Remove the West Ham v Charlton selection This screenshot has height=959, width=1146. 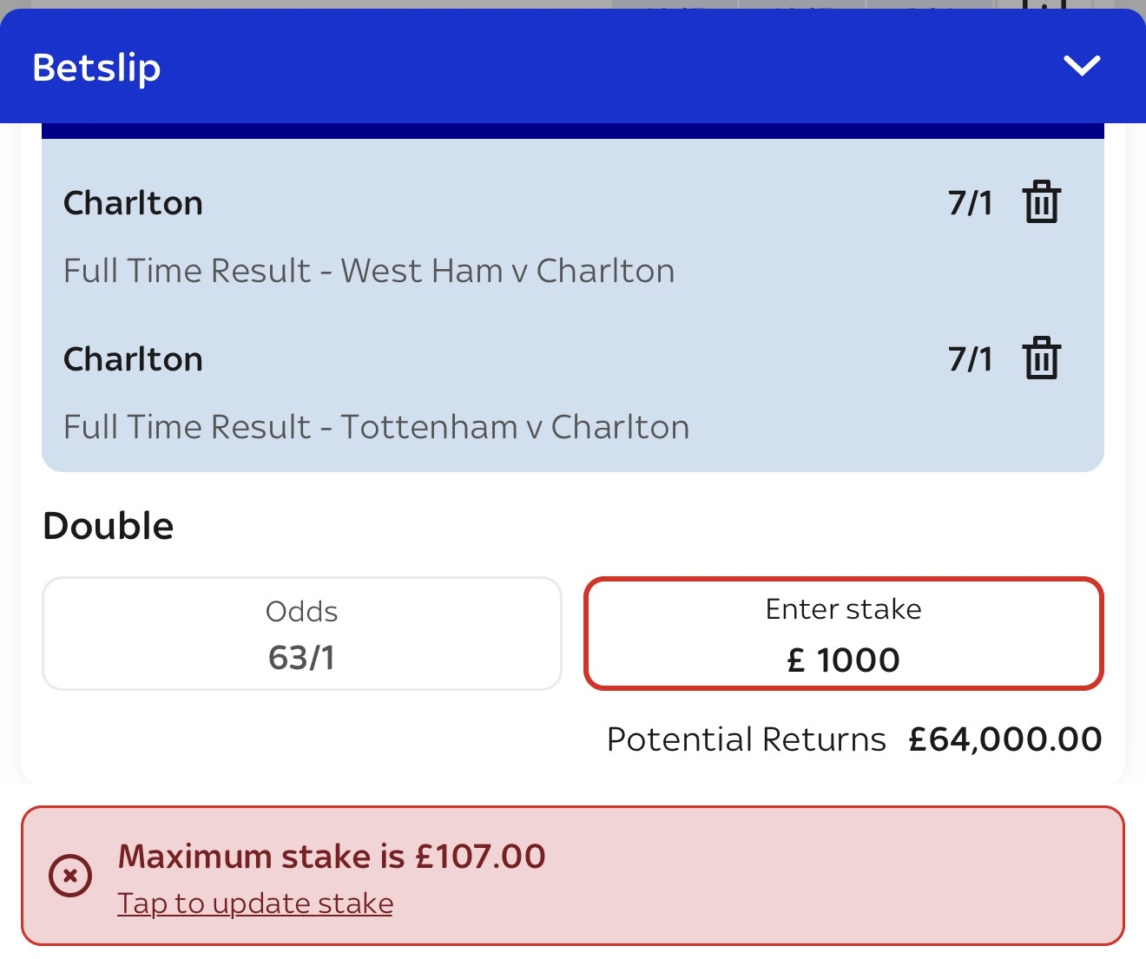(1041, 202)
